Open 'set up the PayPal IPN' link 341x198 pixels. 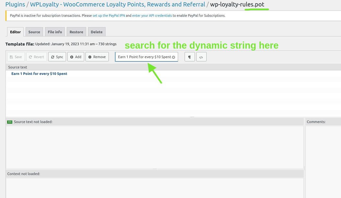(x=109, y=16)
